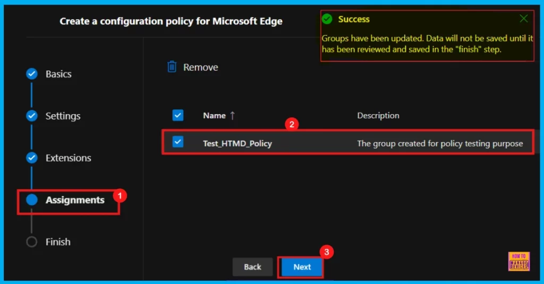Click the Assignments active step circle
This screenshot has height=284, width=544.
(x=31, y=200)
